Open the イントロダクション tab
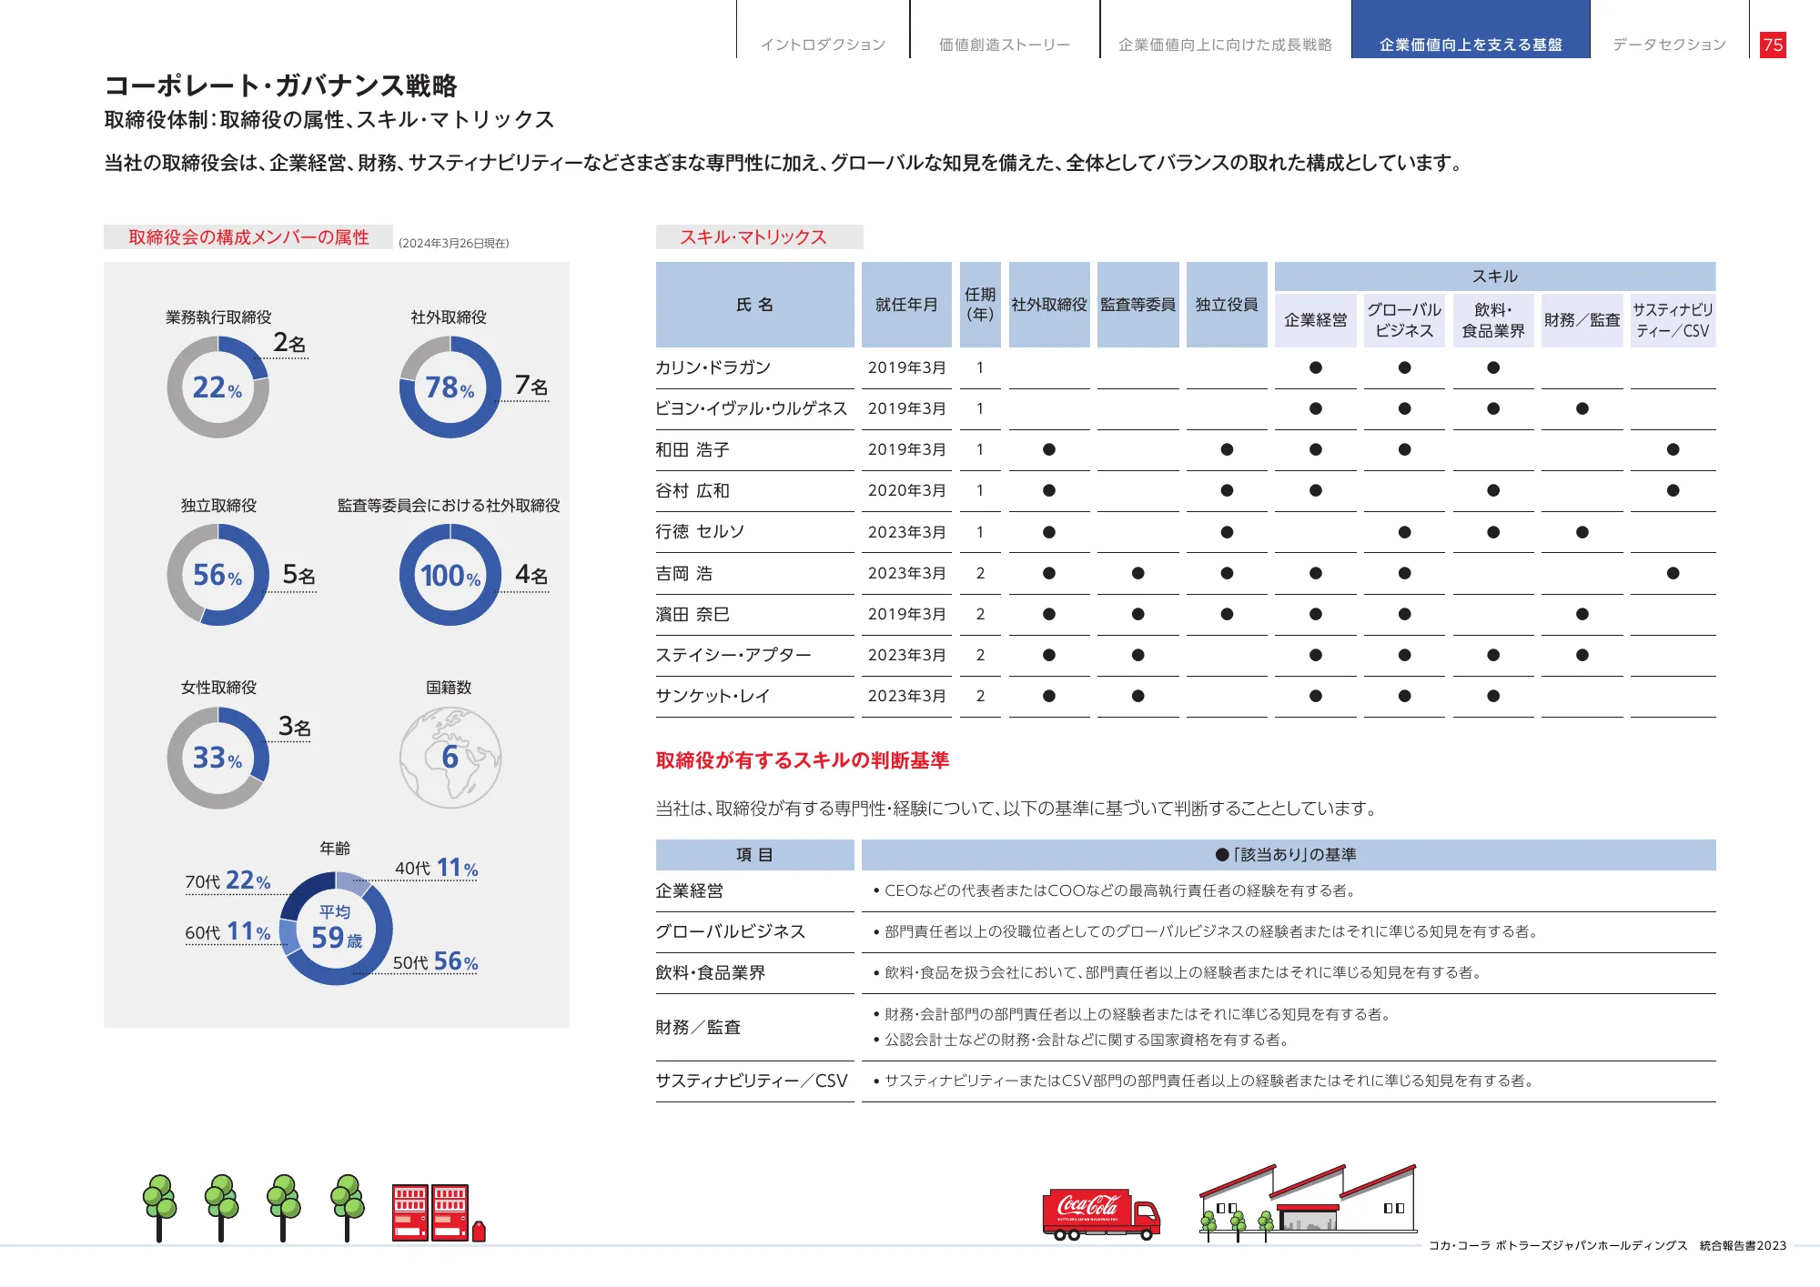Viewport: 1820px width, 1287px height. [x=823, y=44]
